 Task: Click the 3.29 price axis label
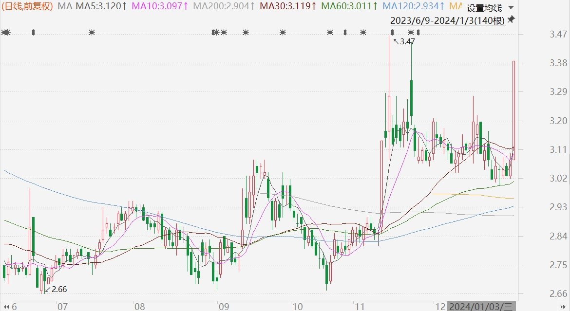pyautogui.click(x=558, y=91)
